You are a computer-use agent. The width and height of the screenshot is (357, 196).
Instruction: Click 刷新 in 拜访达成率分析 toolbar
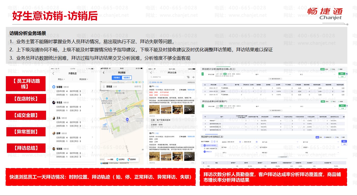tap(340, 102)
